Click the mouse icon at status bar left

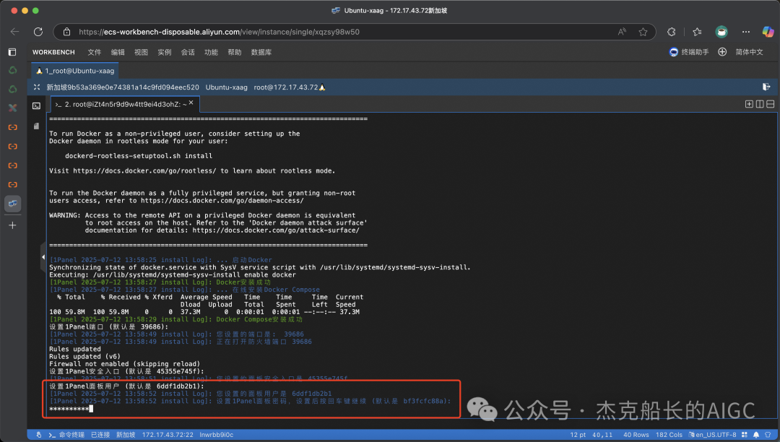tap(39, 435)
